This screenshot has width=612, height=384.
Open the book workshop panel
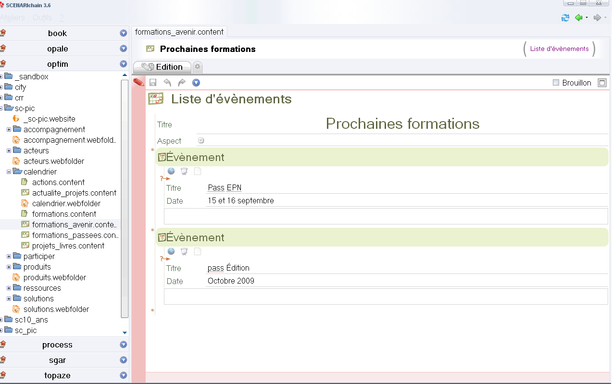click(x=58, y=33)
